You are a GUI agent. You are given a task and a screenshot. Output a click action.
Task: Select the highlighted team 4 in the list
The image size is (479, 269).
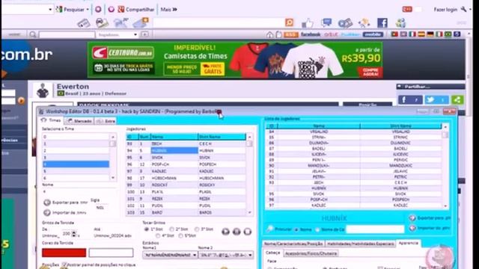(76, 164)
